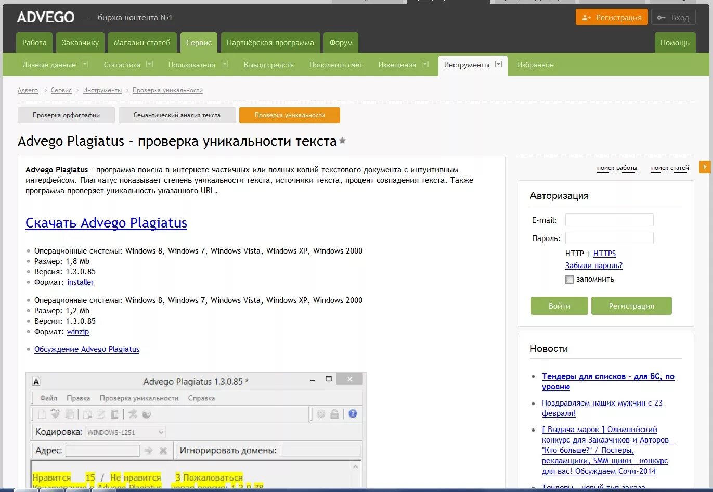Click the gear icon in the Plagiatus screenshot toolbar

(x=321, y=414)
